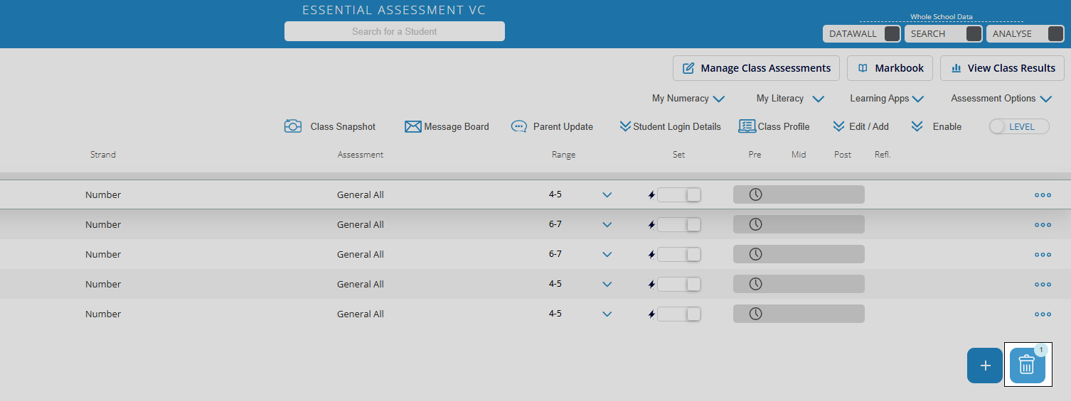Click the Assessment column header
The image size is (1071, 401).
(x=361, y=155)
